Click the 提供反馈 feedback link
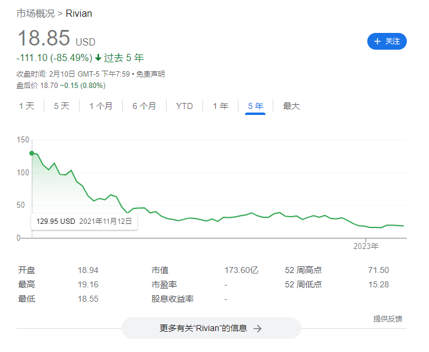The width and height of the screenshot is (429, 352). (x=388, y=318)
